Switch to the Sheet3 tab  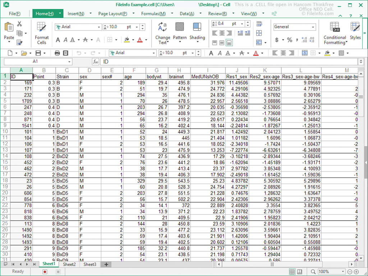click(90, 264)
